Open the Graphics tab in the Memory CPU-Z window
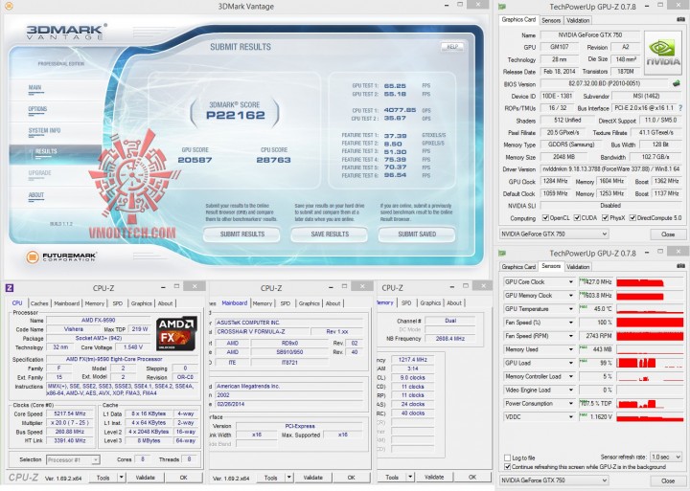 click(430, 302)
